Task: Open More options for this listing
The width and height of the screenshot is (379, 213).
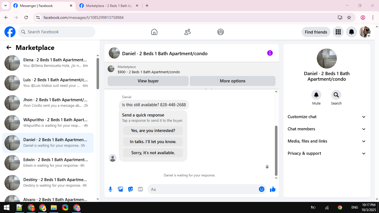Action: click(x=233, y=81)
